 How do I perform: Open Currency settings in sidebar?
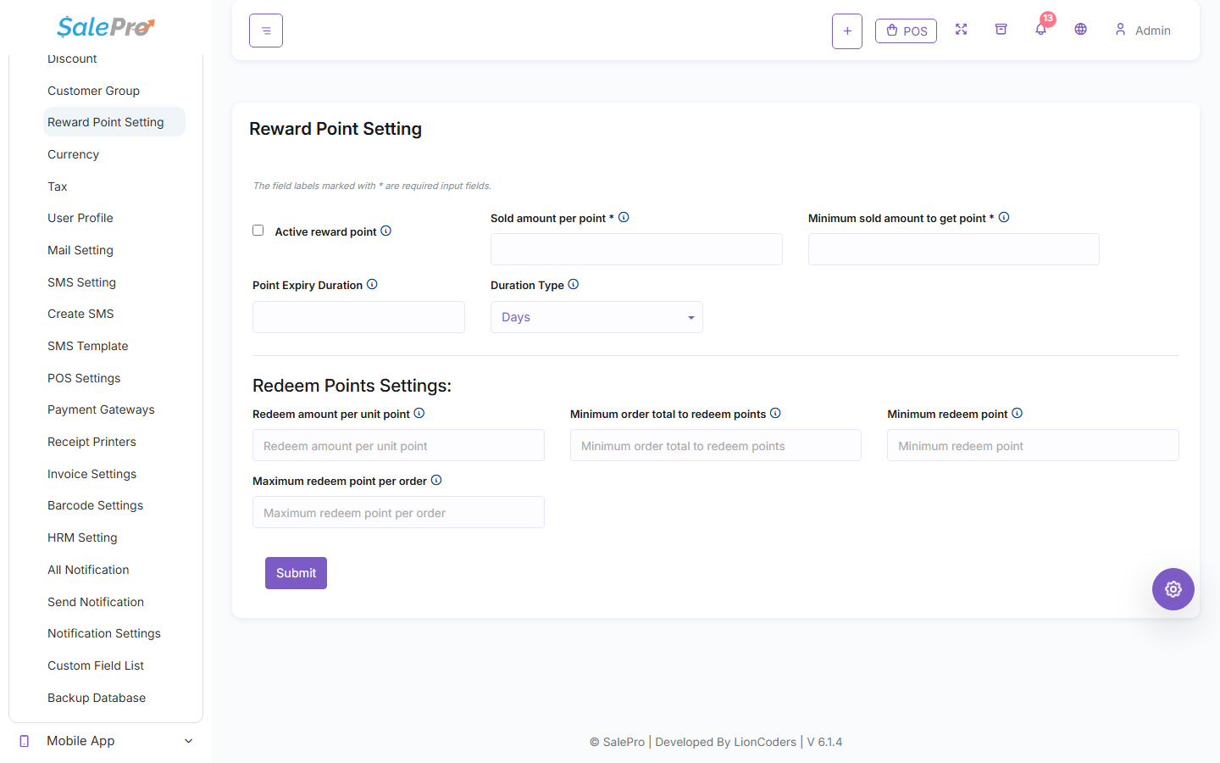tap(73, 154)
